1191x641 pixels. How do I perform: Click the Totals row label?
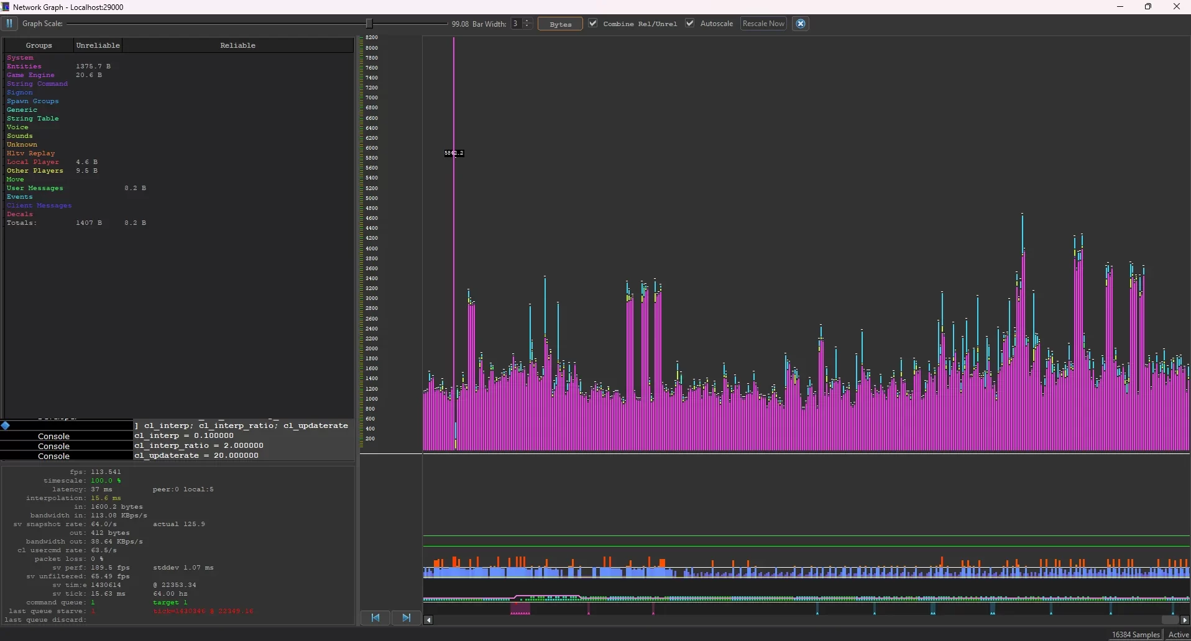click(22, 223)
